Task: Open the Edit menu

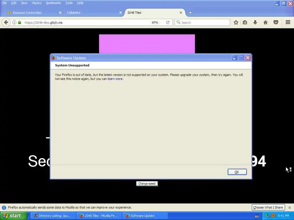Action: pyautogui.click(x=14, y=3)
